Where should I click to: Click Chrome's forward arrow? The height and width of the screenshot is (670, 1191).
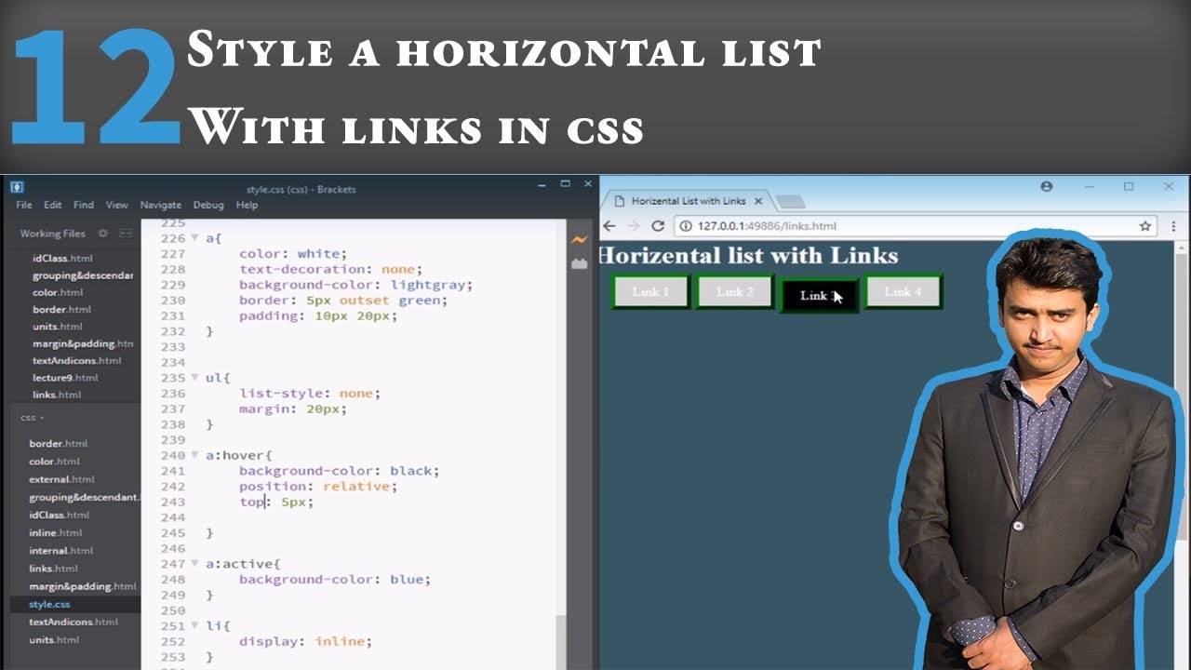tap(634, 226)
